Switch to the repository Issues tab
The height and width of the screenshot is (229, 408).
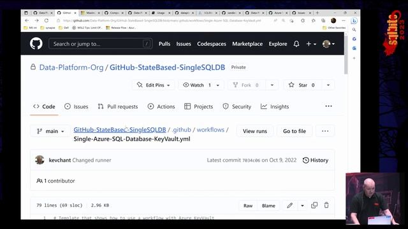[76, 106]
